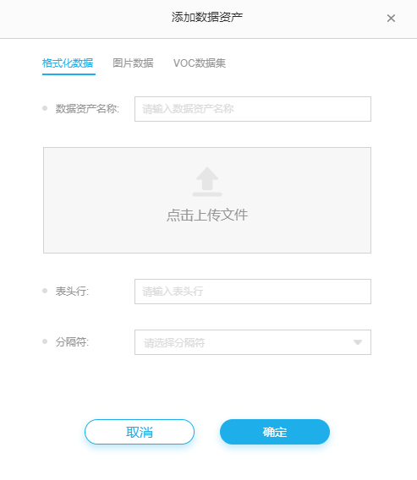Click the bullet dot beside 分隔符

[45, 341]
